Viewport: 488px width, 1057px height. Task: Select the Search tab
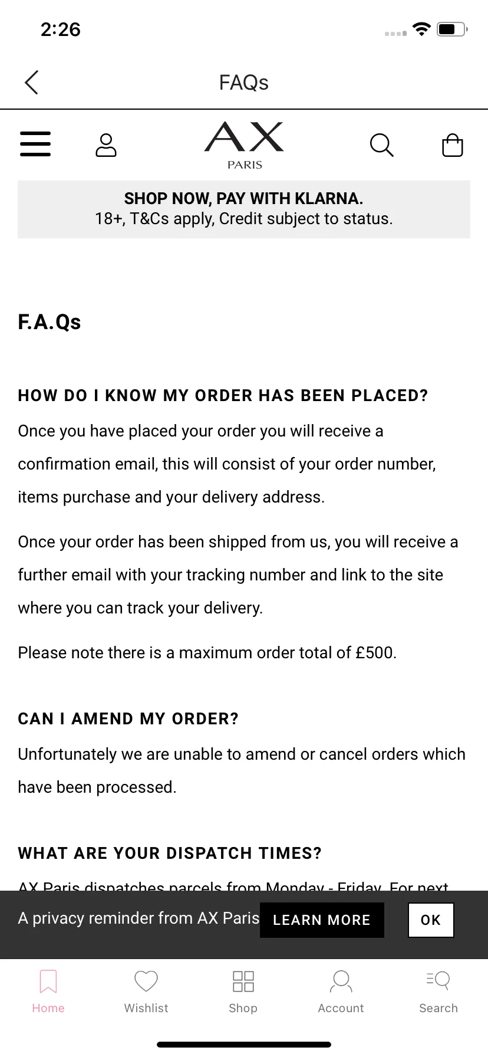coord(438,991)
